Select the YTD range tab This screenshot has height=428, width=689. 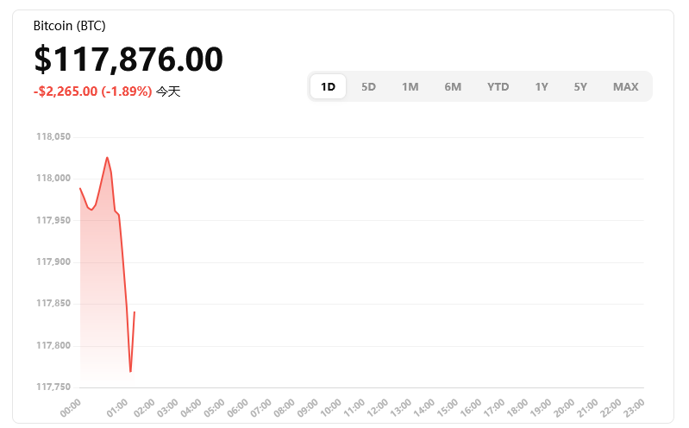pyautogui.click(x=498, y=86)
